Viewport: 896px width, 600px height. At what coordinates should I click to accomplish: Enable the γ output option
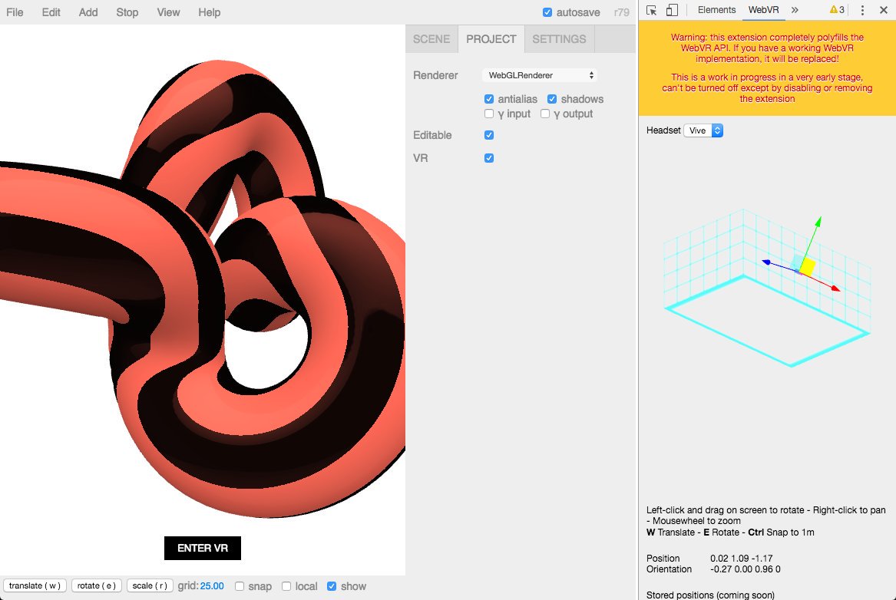(544, 113)
